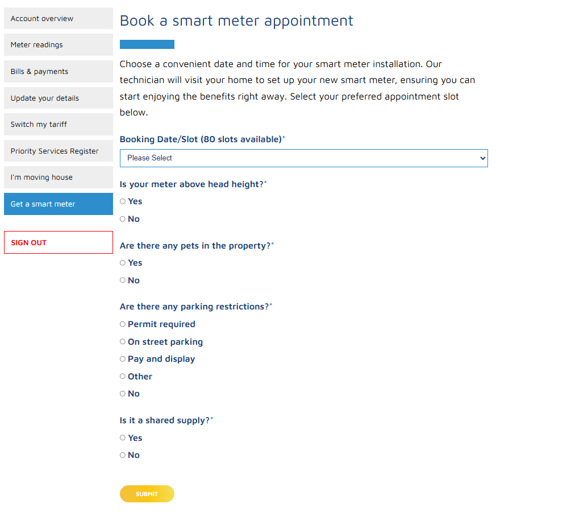Select No for meter above head height
567x516 pixels.
click(123, 219)
